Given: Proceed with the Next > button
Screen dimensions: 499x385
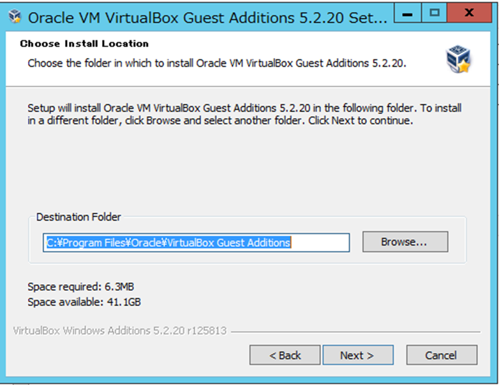Looking at the screenshot, I should [357, 355].
